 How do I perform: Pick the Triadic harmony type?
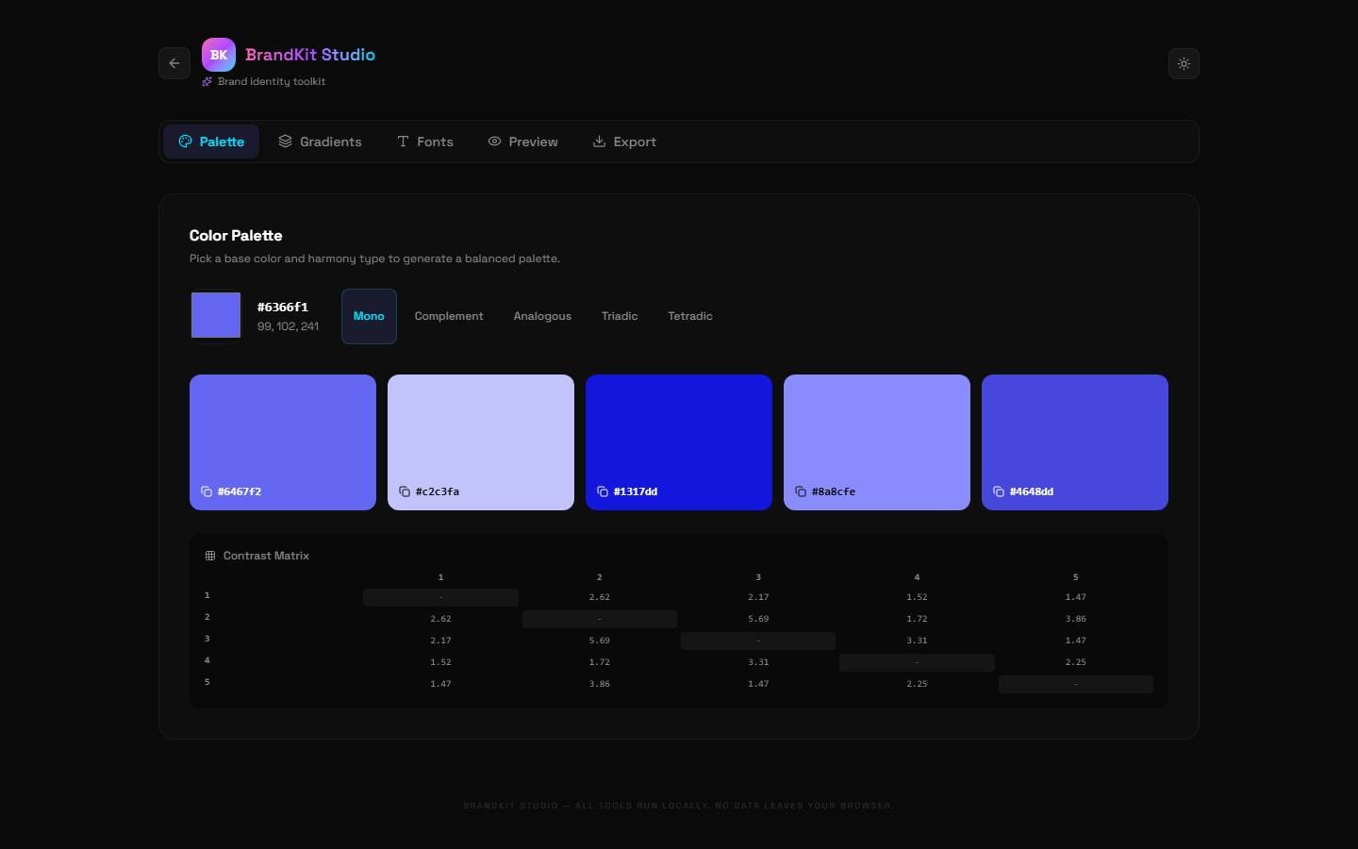click(x=620, y=316)
